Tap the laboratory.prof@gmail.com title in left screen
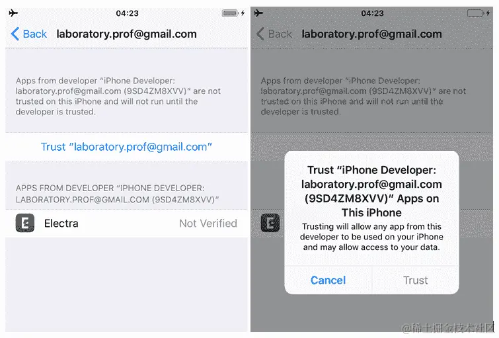Viewport: 499px width, 338px height. [127, 34]
